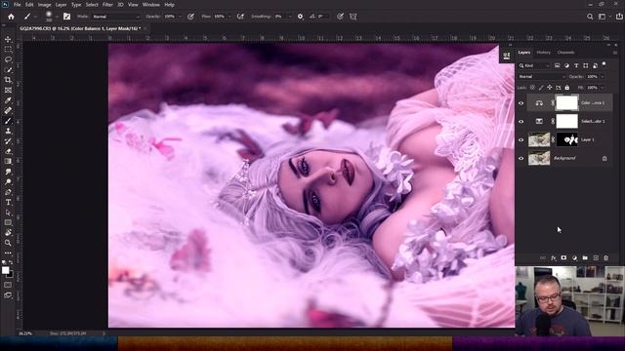This screenshot has height=351, width=625.
Task: Open the brush Mode dropdown
Action: (x=116, y=17)
